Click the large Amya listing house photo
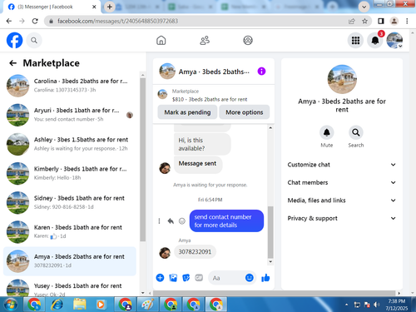 click(x=342, y=79)
